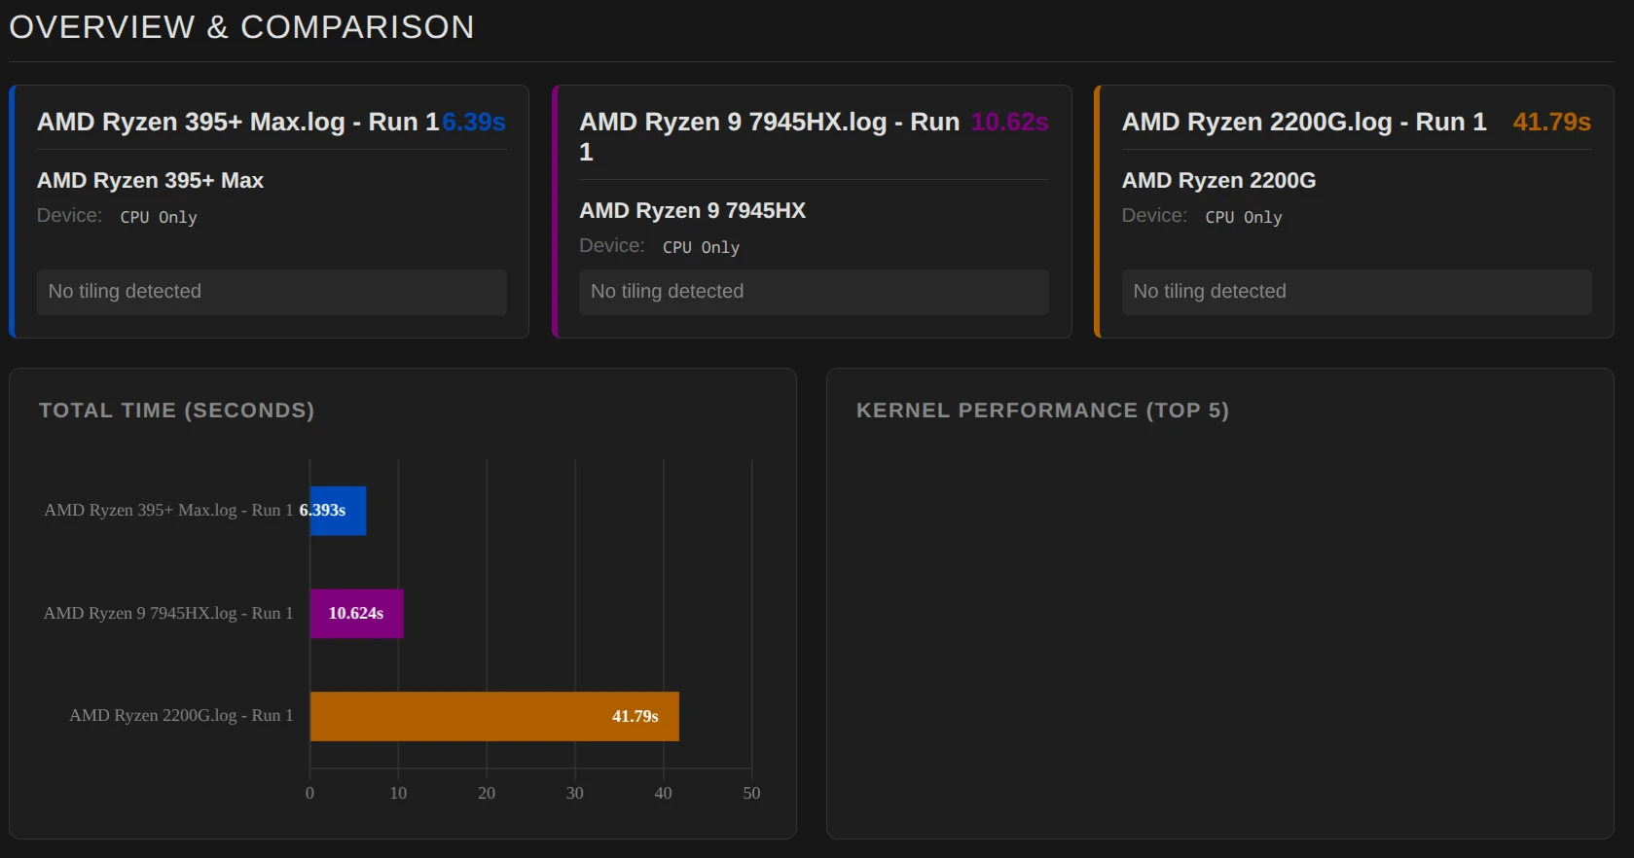Open the AMD Ryzen 2200G.log card title
The width and height of the screenshot is (1634, 858).
point(1303,122)
